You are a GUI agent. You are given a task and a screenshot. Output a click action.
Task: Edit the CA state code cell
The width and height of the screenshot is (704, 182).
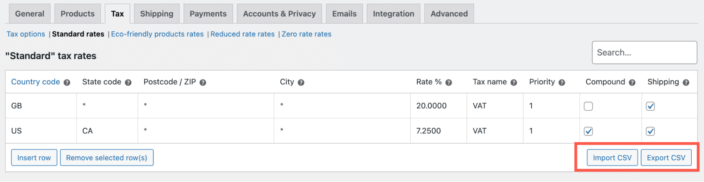[x=107, y=131]
